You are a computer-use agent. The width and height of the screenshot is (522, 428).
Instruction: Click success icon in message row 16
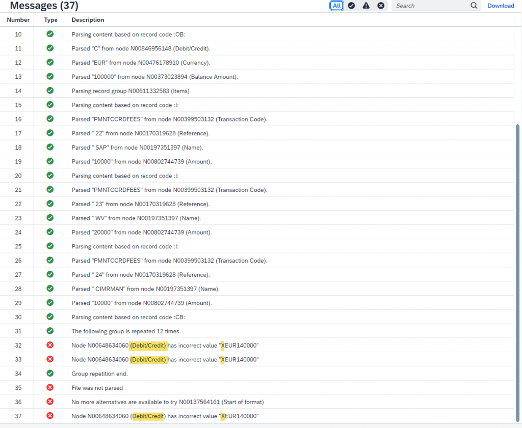tap(50, 119)
